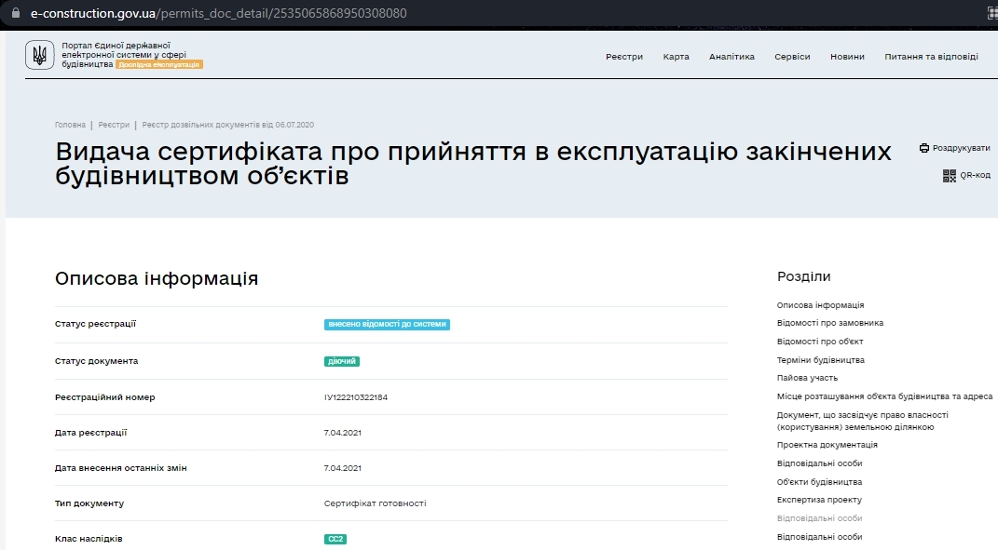The image size is (998, 550).
Task: Open the Карта menu item
Action: pos(676,57)
